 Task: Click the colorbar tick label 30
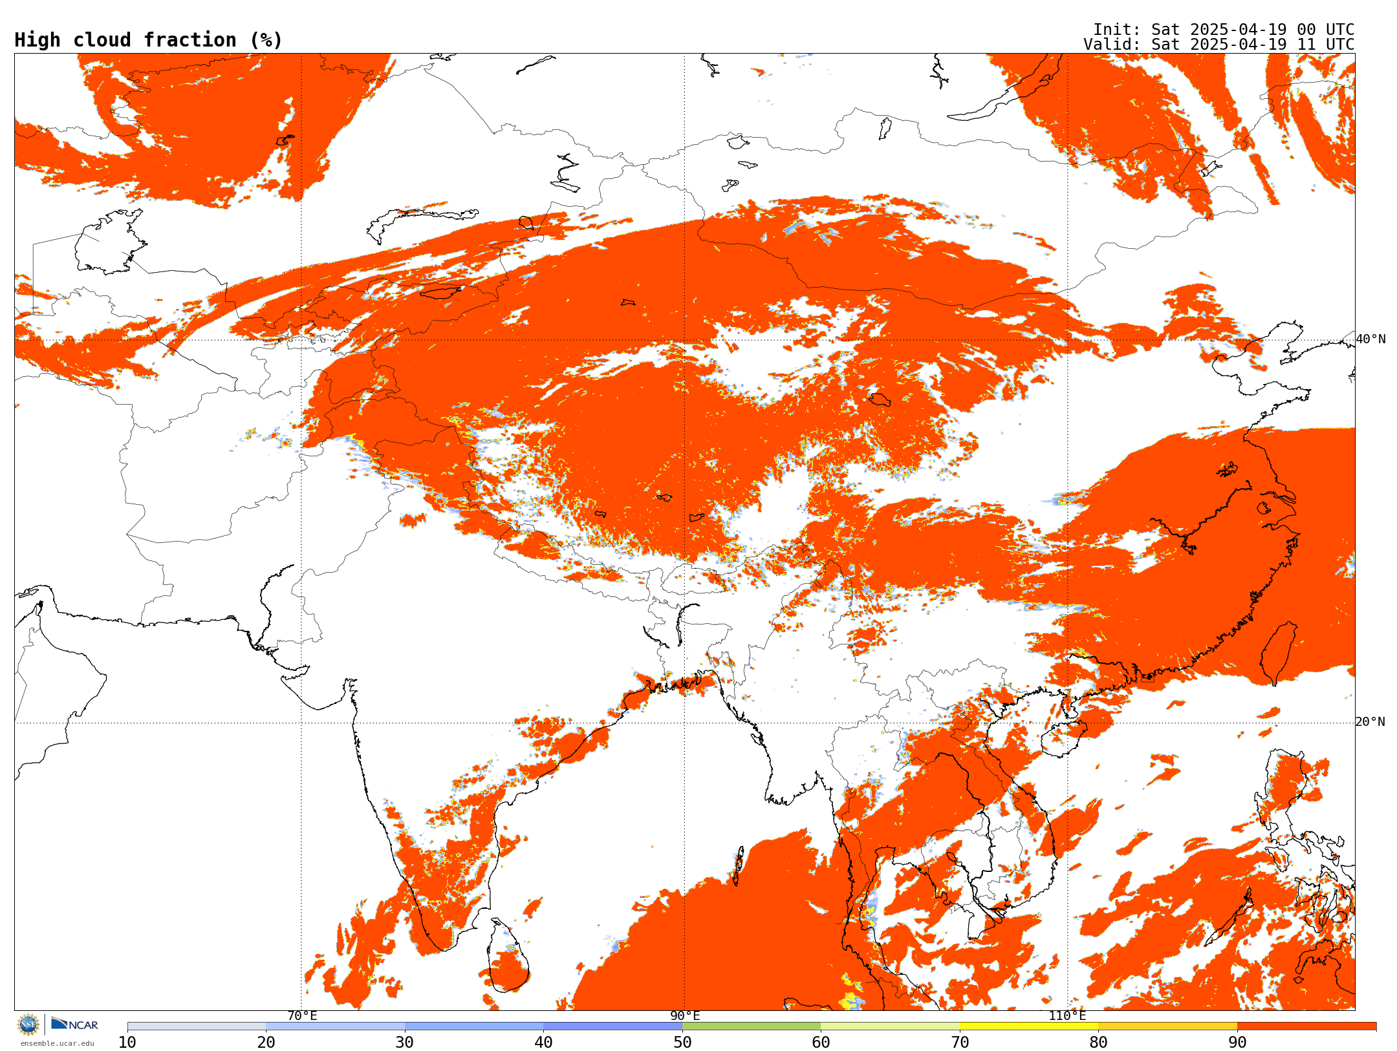(405, 1042)
